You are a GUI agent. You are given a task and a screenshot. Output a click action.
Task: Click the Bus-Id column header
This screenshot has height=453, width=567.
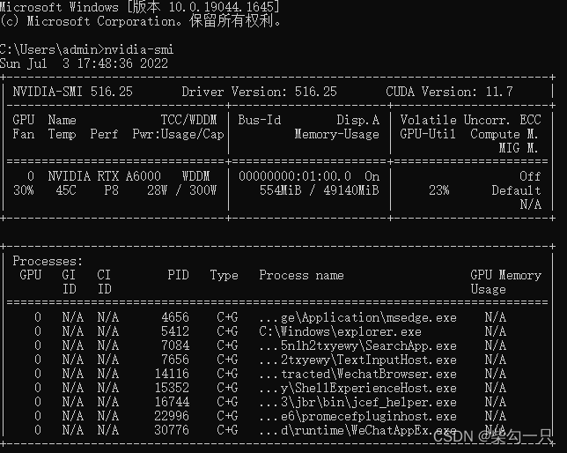[259, 120]
